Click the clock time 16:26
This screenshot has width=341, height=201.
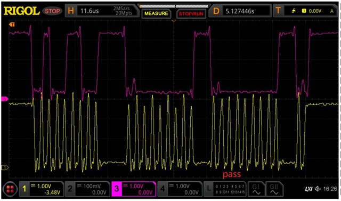tap(330, 189)
